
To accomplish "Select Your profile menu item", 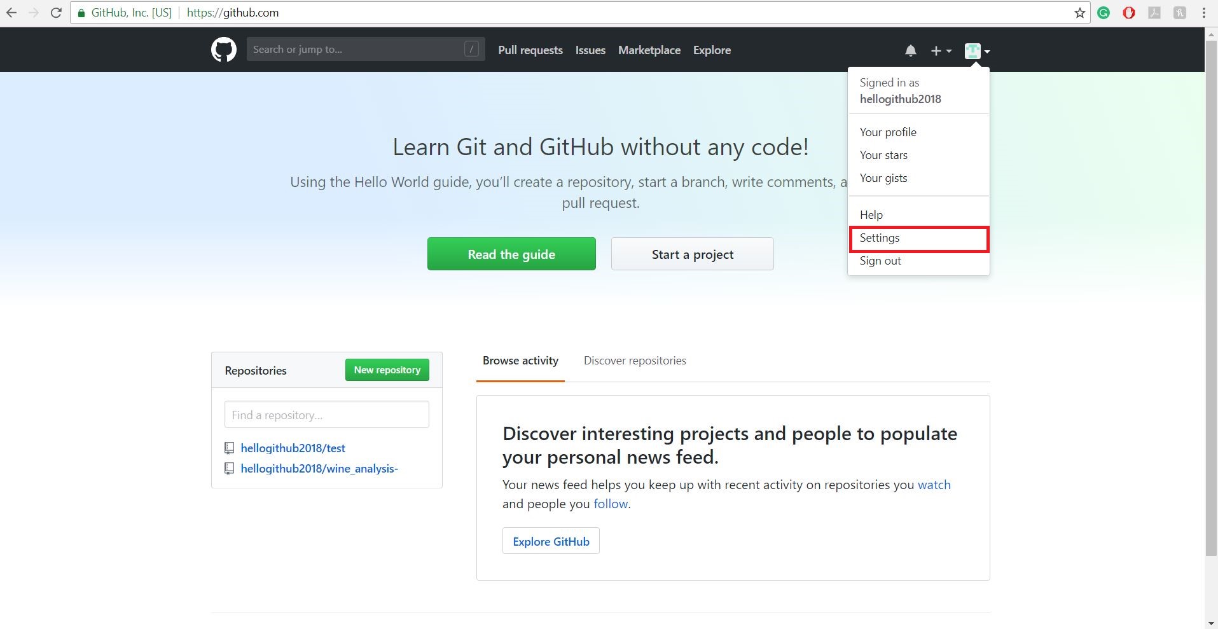I will tap(918, 132).
